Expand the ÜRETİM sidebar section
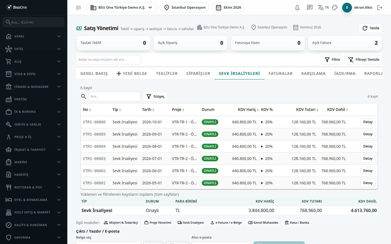 [34, 99]
